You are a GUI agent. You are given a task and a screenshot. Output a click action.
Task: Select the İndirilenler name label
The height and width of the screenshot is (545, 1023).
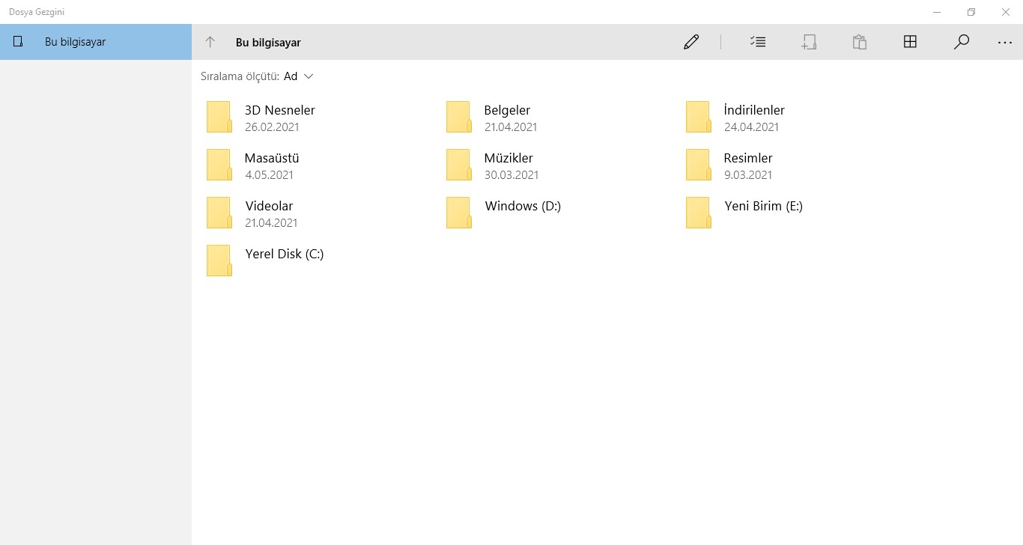[754, 110]
